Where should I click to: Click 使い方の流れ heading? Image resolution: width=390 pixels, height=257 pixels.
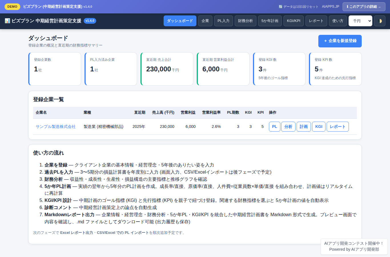49,153
